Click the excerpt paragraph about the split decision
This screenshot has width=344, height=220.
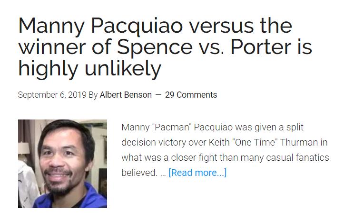(x=225, y=150)
